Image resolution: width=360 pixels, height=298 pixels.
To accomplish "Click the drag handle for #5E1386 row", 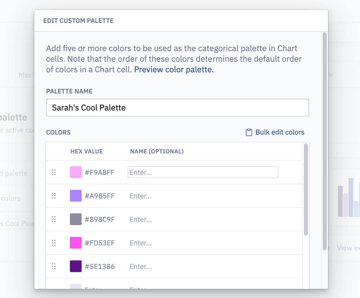I will (54, 266).
